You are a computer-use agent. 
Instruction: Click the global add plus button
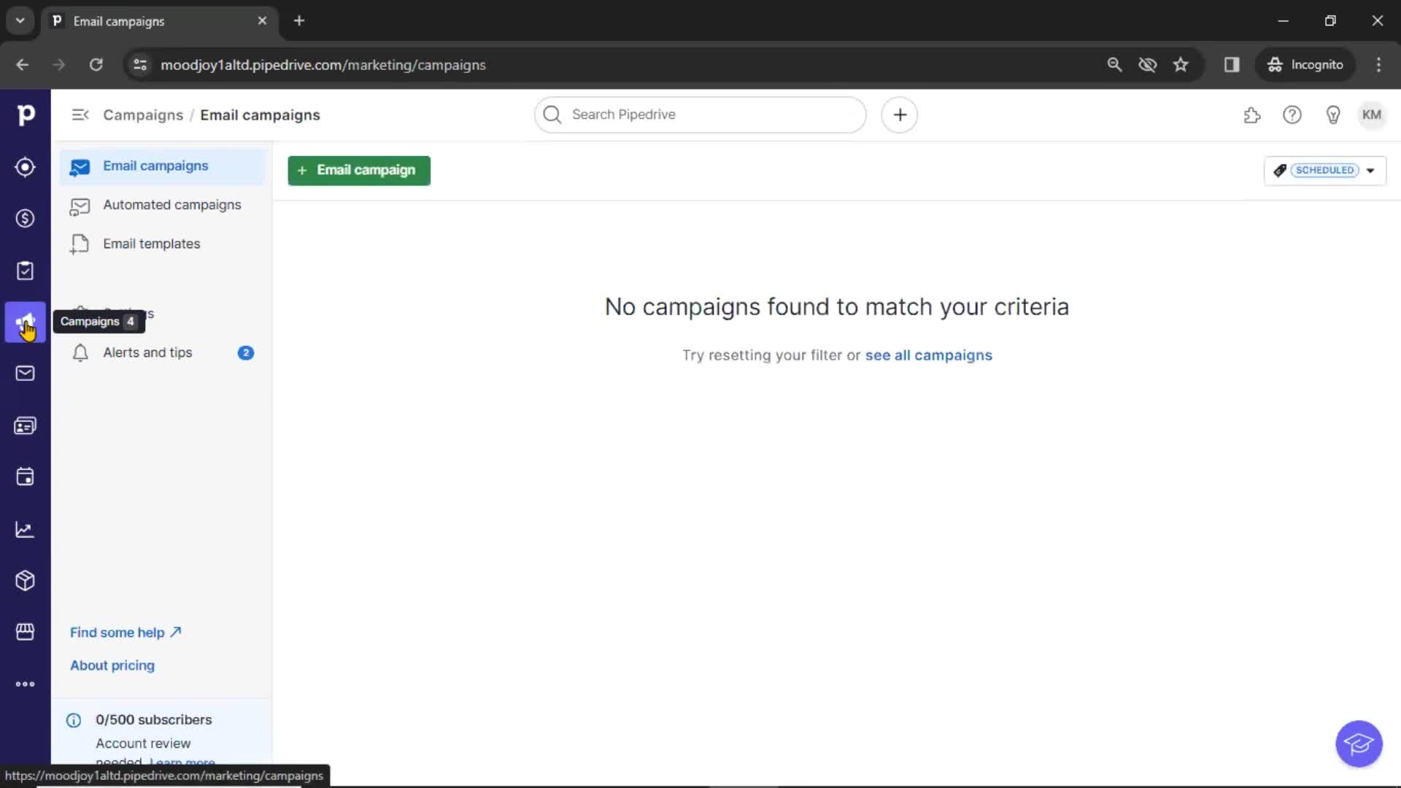pyautogui.click(x=900, y=115)
